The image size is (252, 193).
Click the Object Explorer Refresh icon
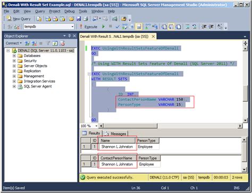pos(55,43)
